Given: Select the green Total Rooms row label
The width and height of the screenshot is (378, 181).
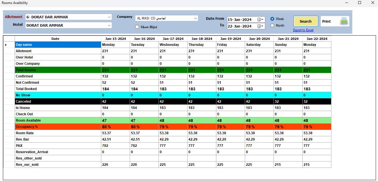Looking at the screenshot, I should click(x=58, y=70).
